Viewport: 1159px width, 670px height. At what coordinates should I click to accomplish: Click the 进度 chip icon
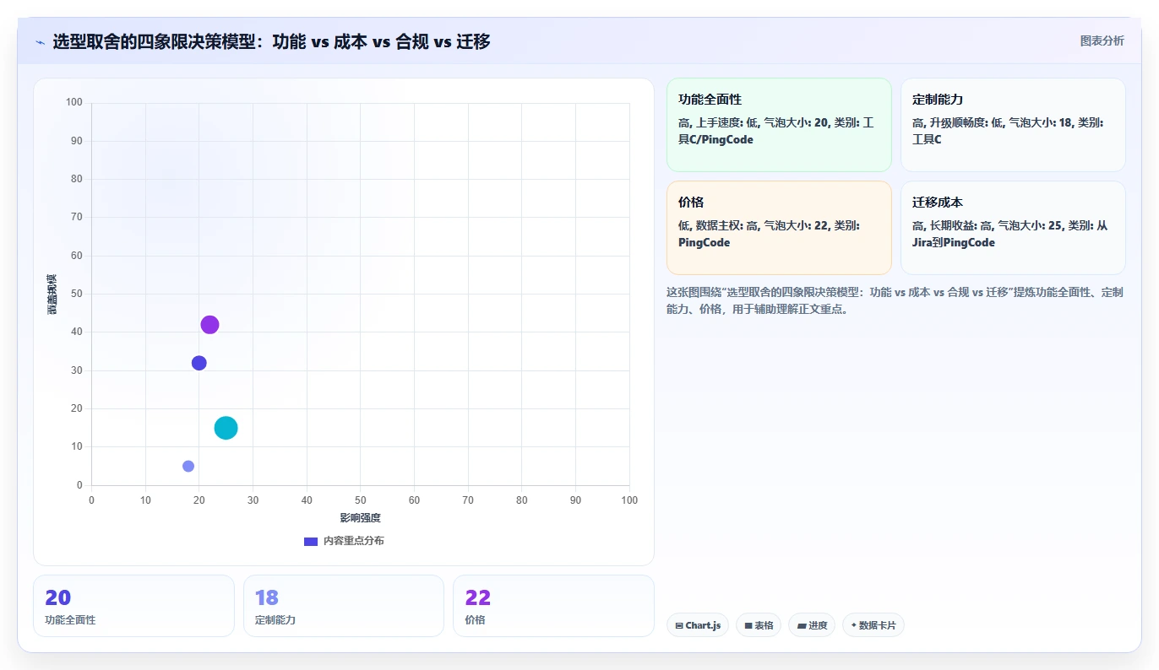tap(801, 626)
